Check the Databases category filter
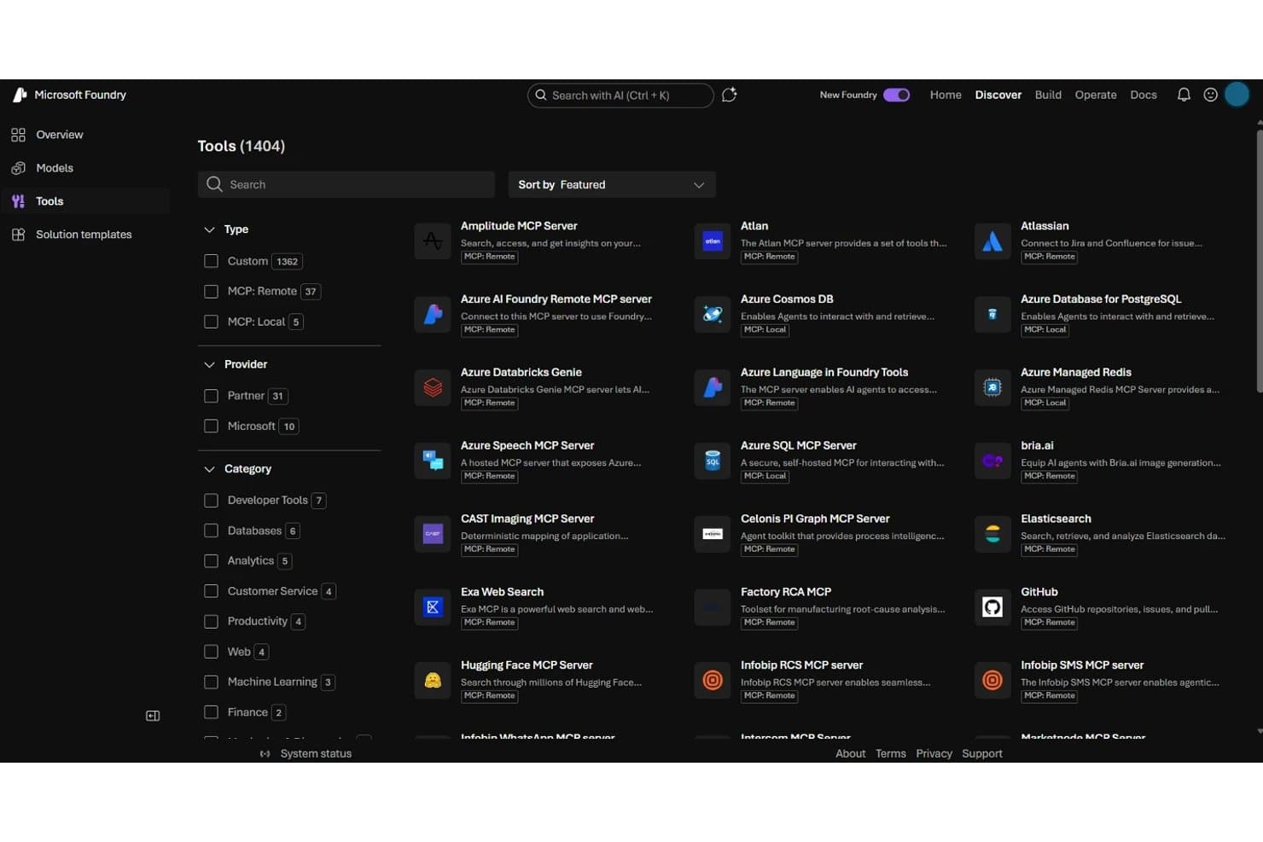This screenshot has width=1263, height=842. click(x=211, y=531)
